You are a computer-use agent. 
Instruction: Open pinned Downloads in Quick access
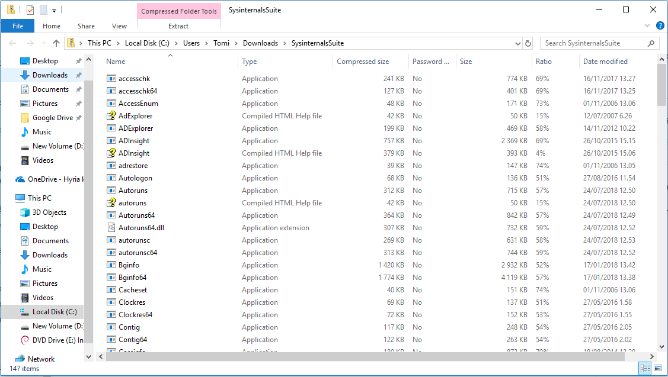50,75
